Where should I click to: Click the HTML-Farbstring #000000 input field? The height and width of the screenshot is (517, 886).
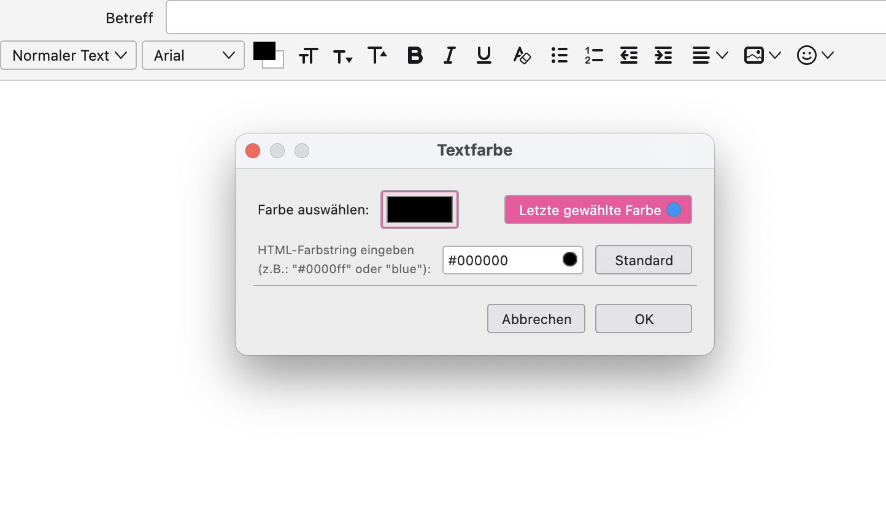click(x=513, y=260)
